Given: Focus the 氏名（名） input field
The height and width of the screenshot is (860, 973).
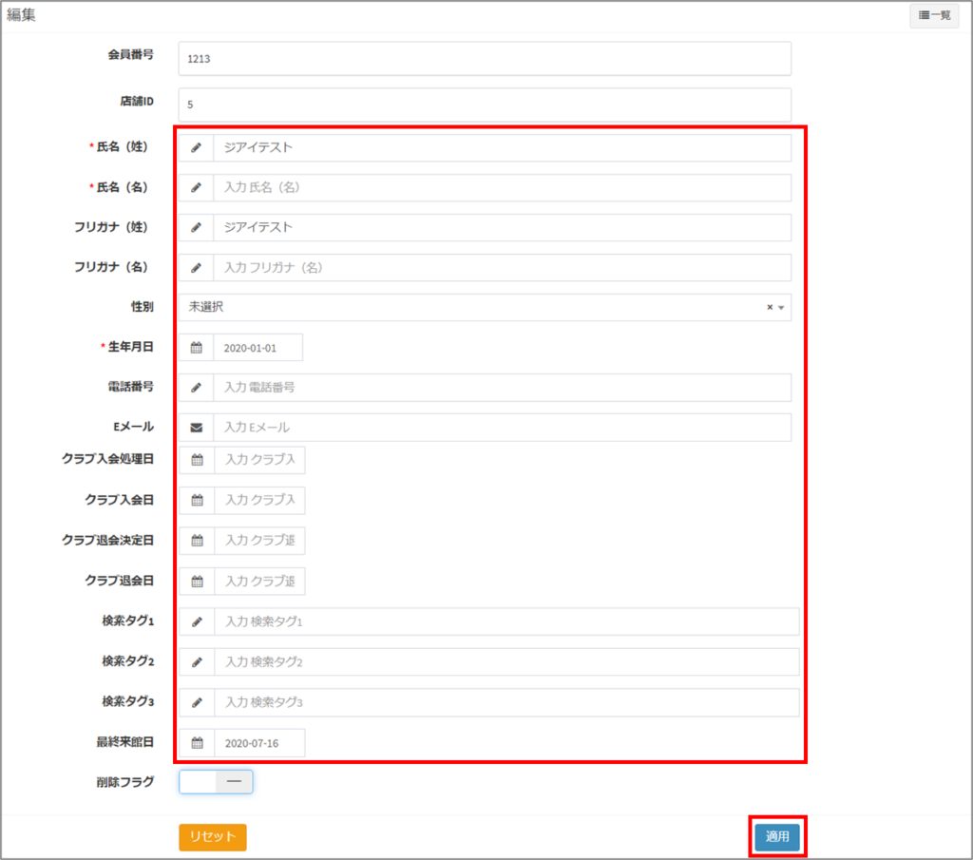Looking at the screenshot, I should tap(501, 188).
